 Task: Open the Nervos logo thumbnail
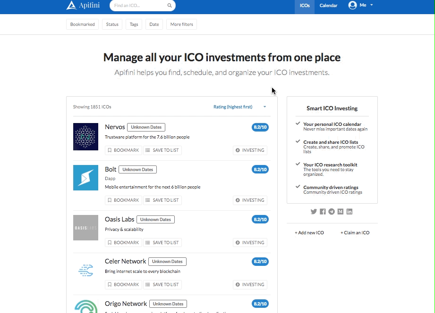(x=85, y=137)
